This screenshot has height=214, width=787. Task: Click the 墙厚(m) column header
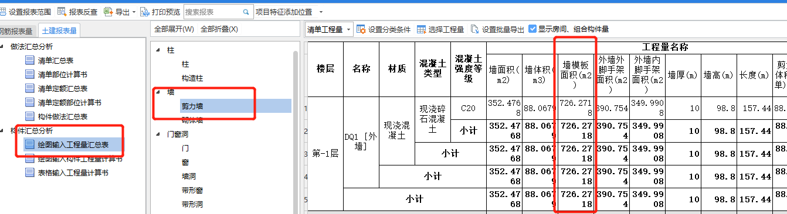(x=683, y=75)
